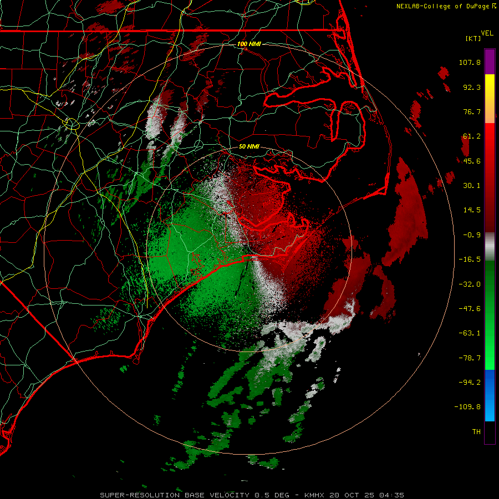Viewport: 499px width, 499px height.
Task: Pick the gray near-zero segment of scale
Action: coord(490,247)
